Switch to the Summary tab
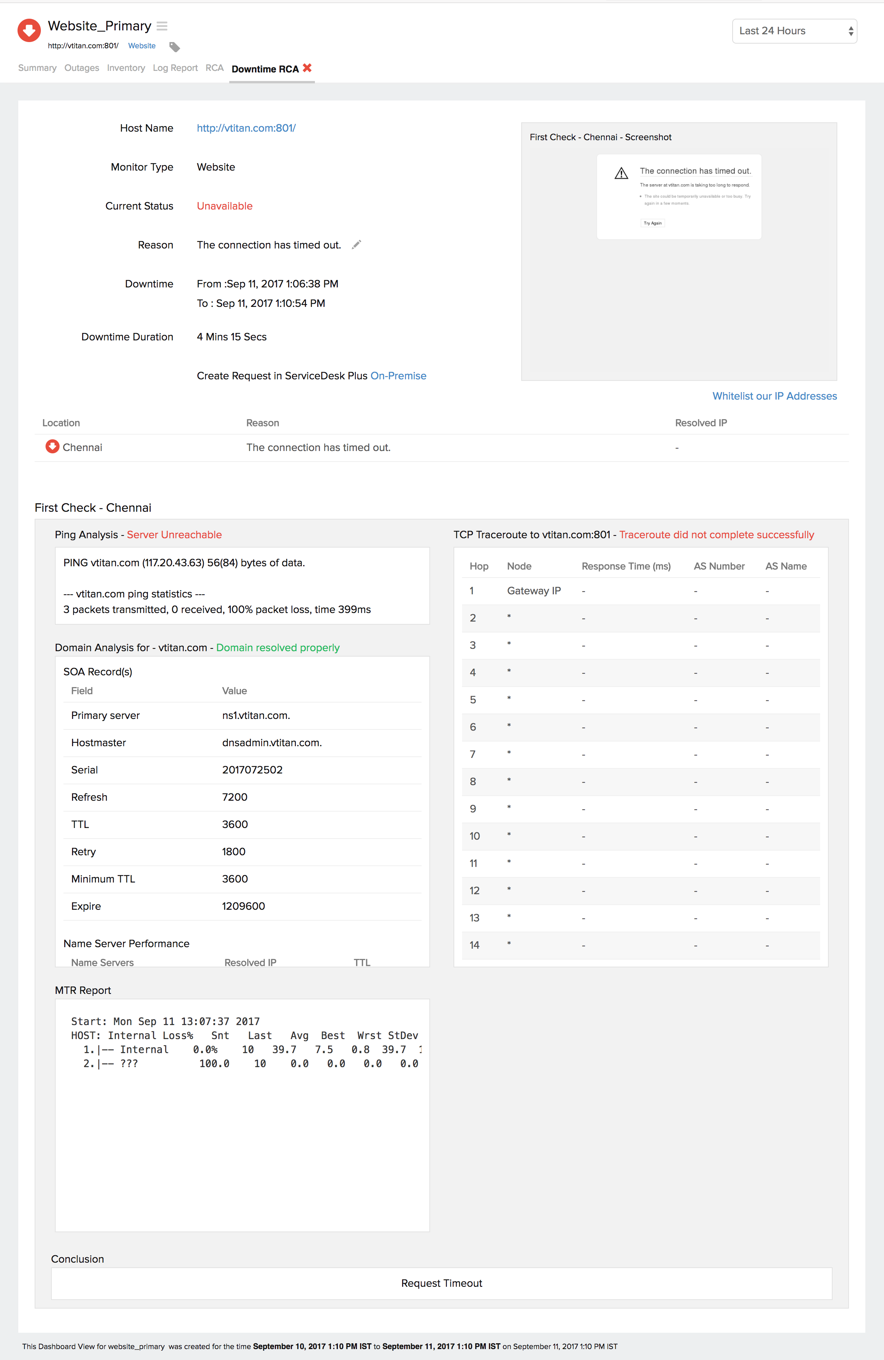This screenshot has height=1360, width=884. (37, 68)
